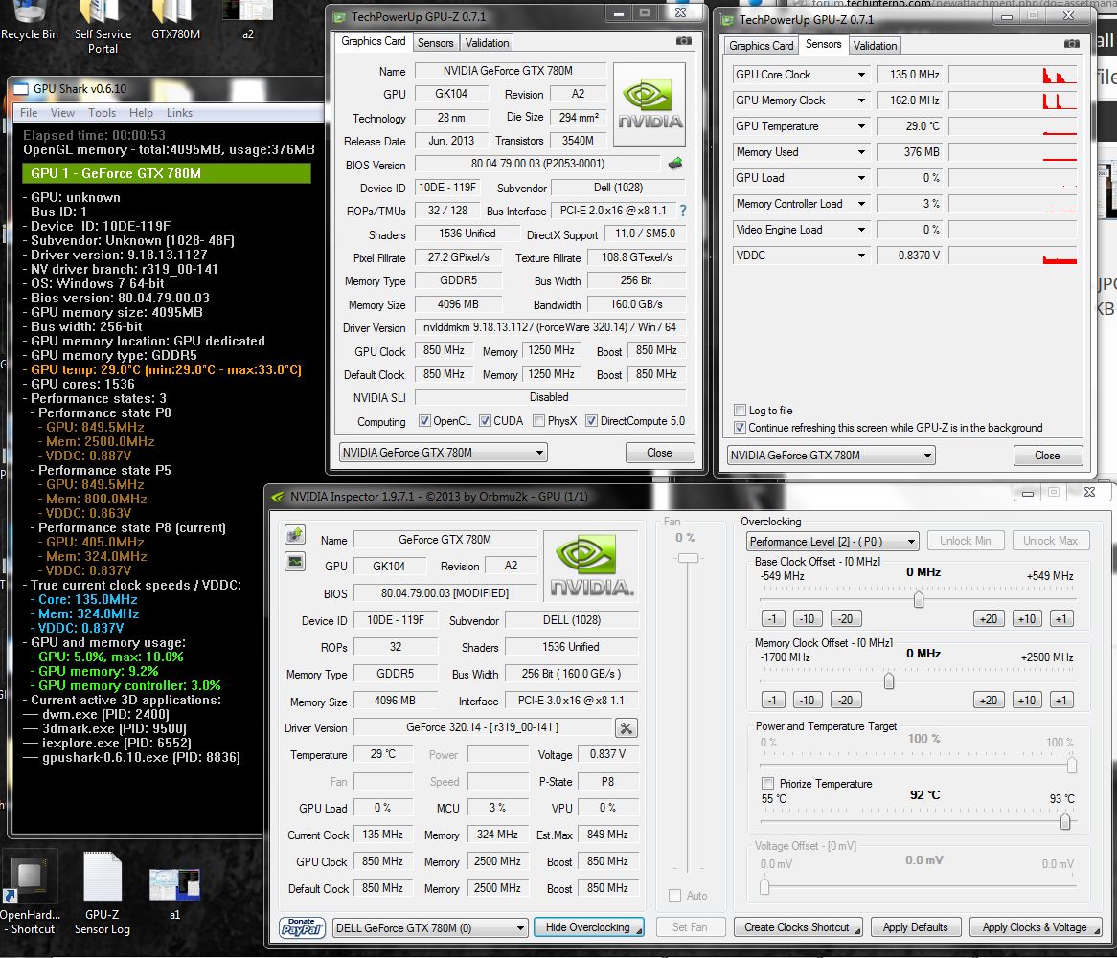Open the GPU Core Clock sensor dropdown
This screenshot has width=1117, height=958.
coord(861,75)
